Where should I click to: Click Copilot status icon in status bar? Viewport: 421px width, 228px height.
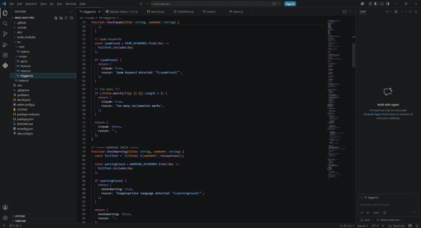(410, 225)
